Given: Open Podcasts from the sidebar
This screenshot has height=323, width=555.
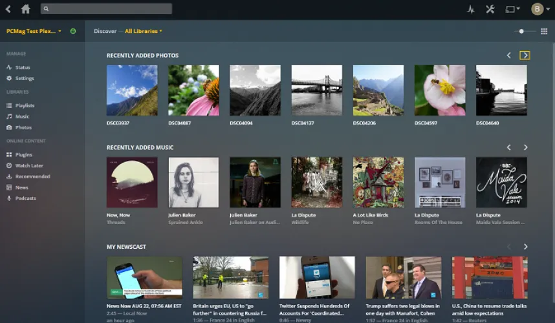Looking at the screenshot, I should click(x=25, y=198).
